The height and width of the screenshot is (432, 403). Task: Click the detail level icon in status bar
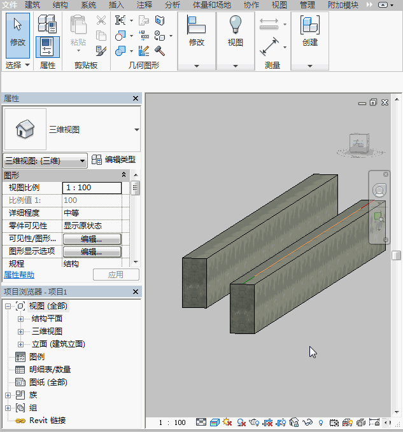[201, 422]
